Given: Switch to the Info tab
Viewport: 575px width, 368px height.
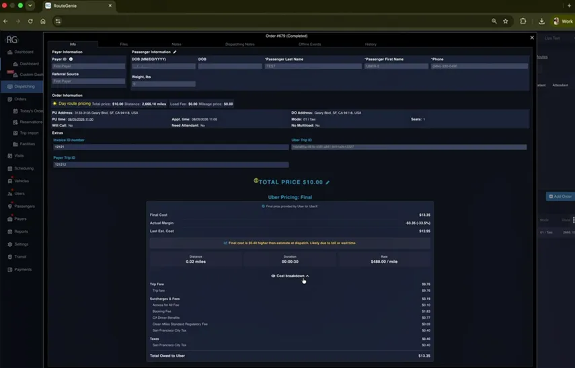Looking at the screenshot, I should click(73, 44).
